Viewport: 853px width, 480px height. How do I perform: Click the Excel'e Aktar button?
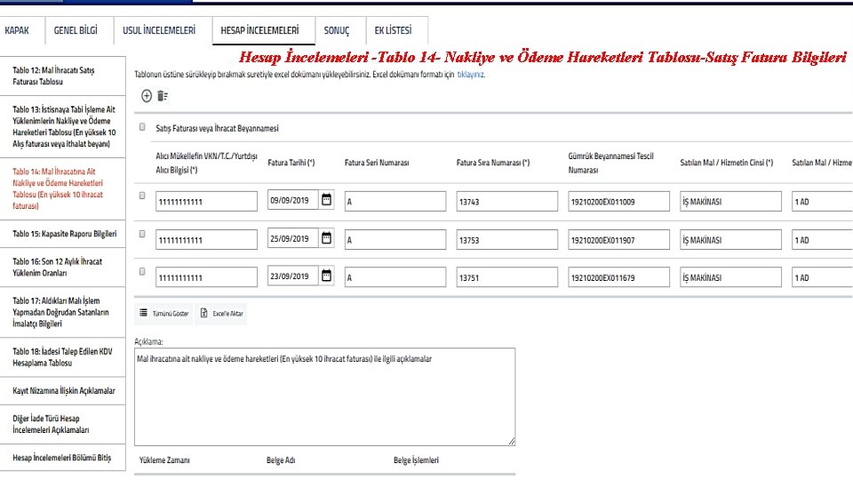pyautogui.click(x=221, y=314)
